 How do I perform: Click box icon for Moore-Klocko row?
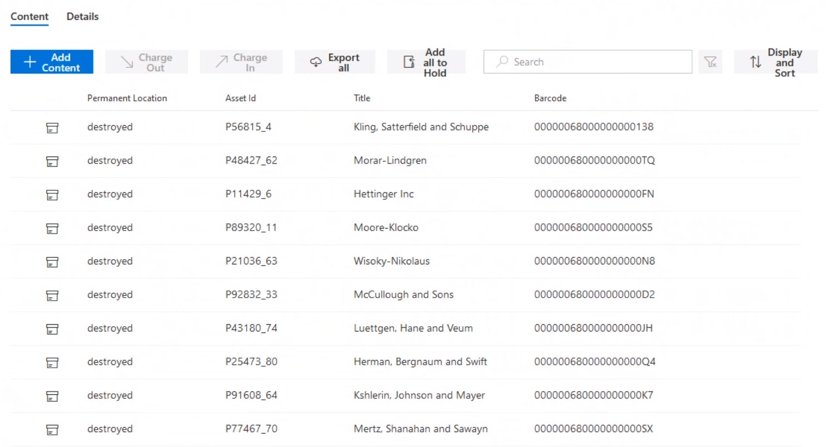click(x=52, y=228)
